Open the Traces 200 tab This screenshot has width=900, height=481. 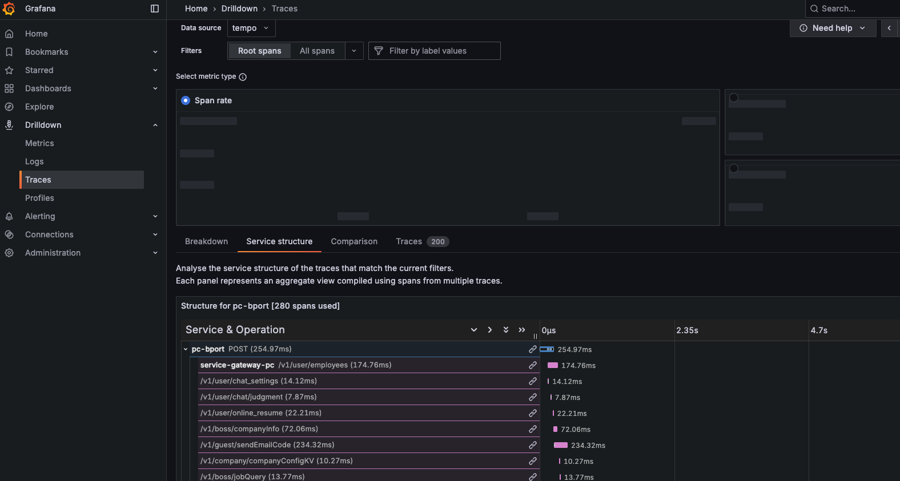(x=421, y=241)
